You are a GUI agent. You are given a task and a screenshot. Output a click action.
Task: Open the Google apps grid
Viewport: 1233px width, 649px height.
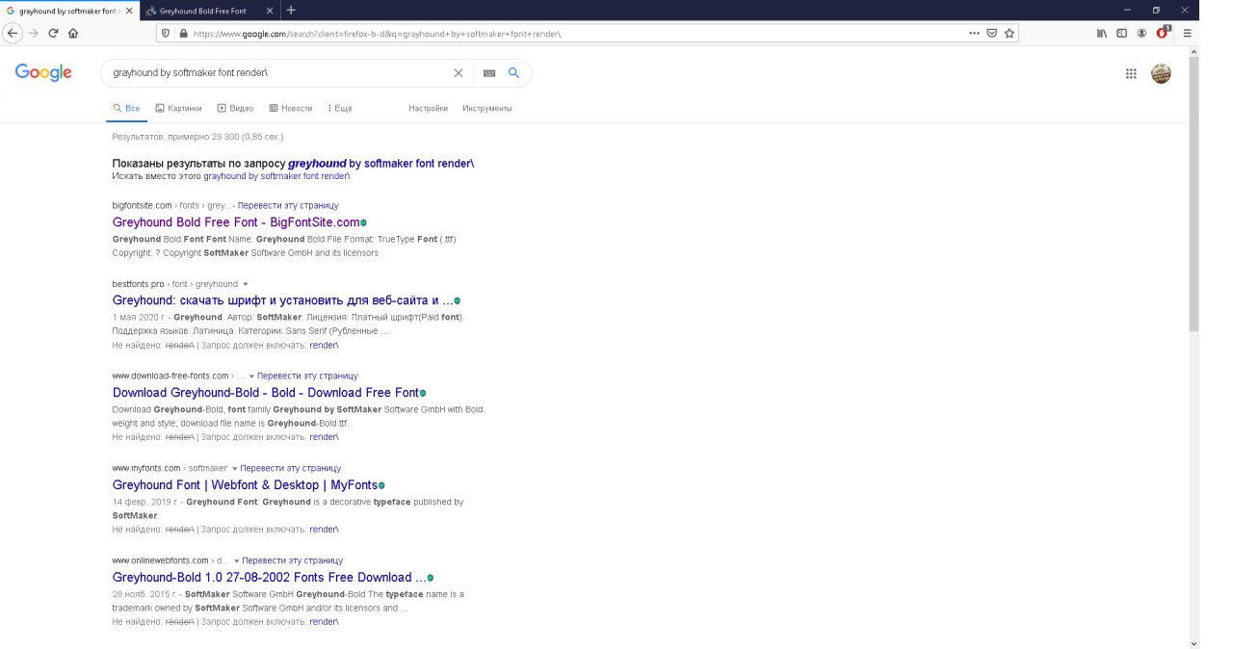pos(1132,73)
